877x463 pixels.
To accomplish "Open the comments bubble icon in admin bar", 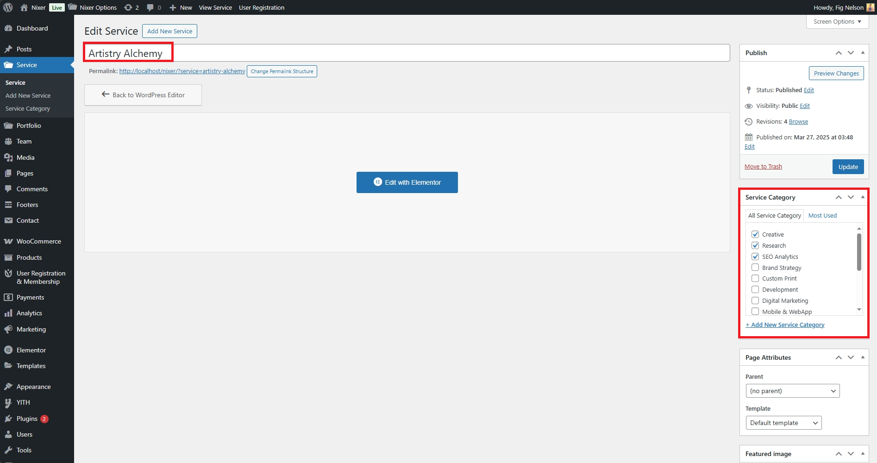I will (150, 7).
